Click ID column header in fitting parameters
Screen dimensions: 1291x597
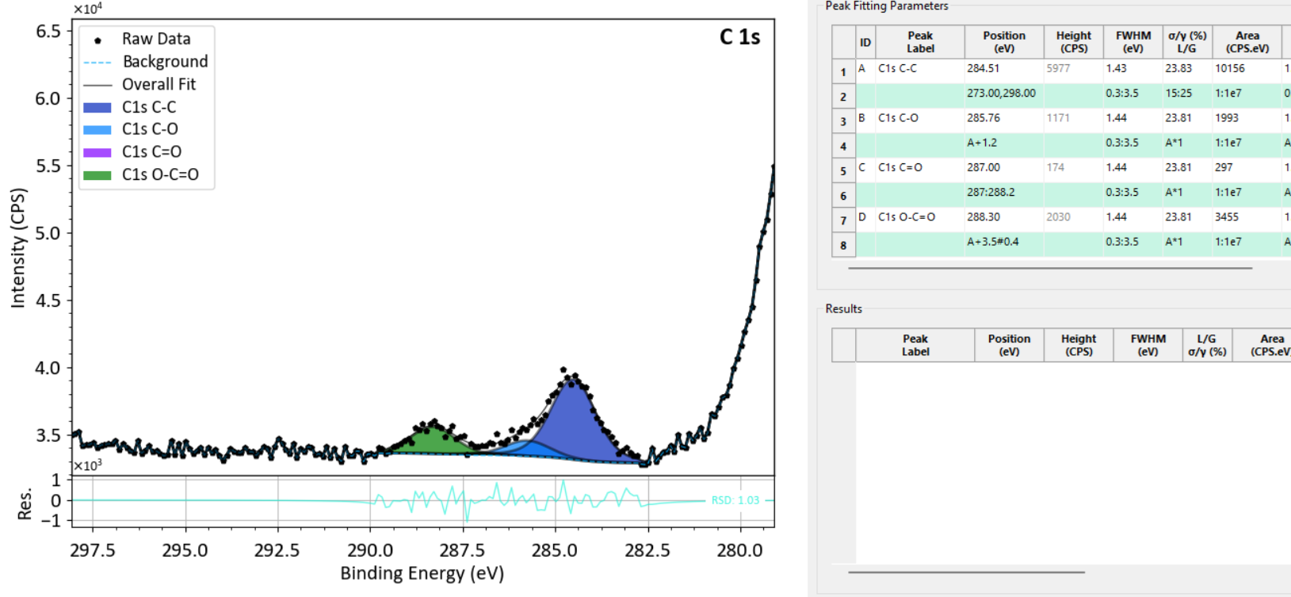coord(865,43)
